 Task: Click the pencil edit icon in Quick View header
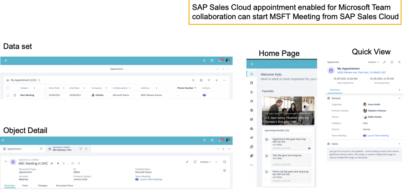click(x=384, y=62)
